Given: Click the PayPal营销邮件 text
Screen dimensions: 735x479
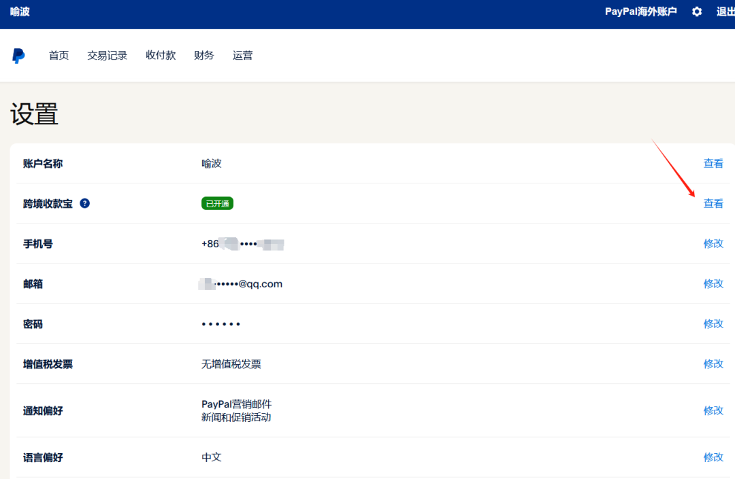Looking at the screenshot, I should [x=237, y=404].
